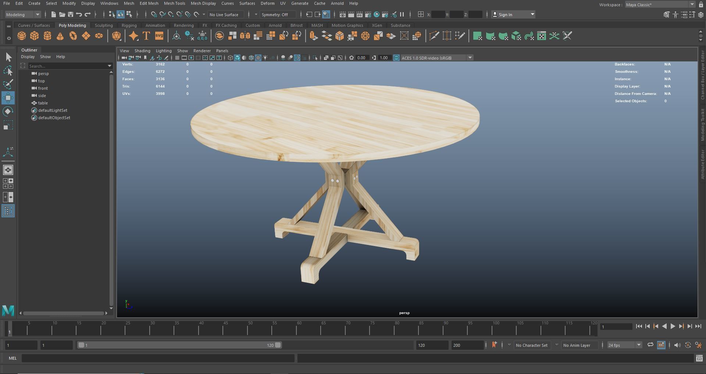Create a polygon cylinder from the shelf
The image size is (706, 374).
pyautogui.click(x=47, y=36)
